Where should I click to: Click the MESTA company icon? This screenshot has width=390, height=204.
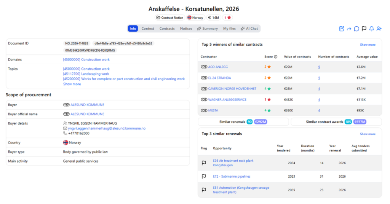click(x=204, y=110)
